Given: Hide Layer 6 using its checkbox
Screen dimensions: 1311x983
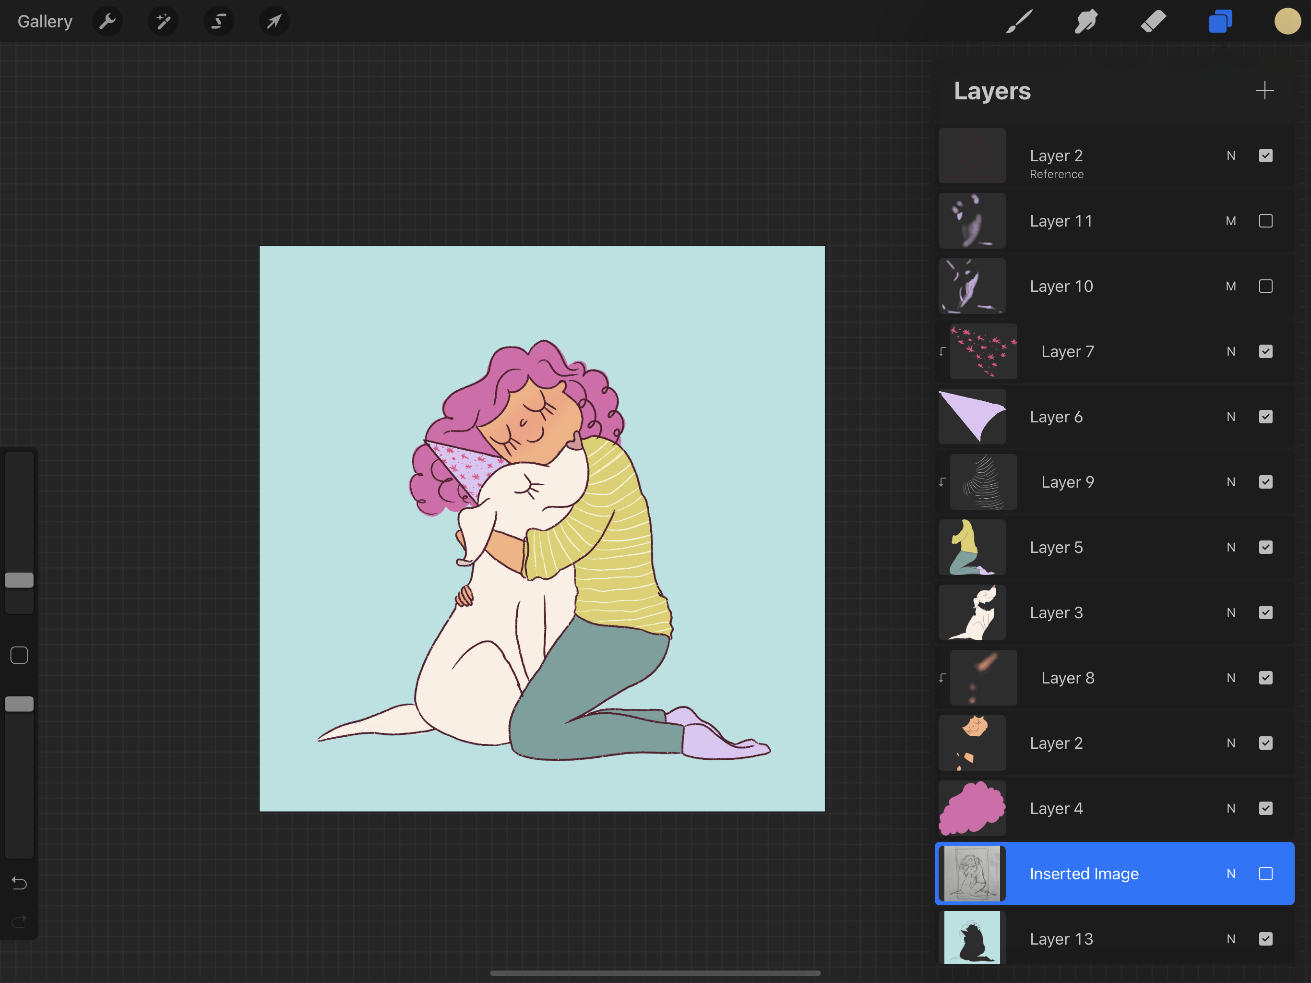Looking at the screenshot, I should click(x=1265, y=417).
